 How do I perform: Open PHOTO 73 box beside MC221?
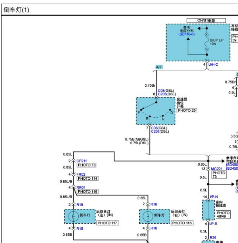point(219,174)
